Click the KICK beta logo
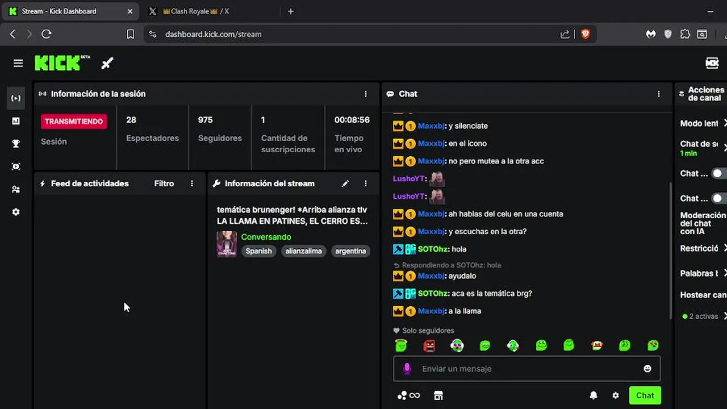Image resolution: width=727 pixels, height=409 pixels. point(62,63)
